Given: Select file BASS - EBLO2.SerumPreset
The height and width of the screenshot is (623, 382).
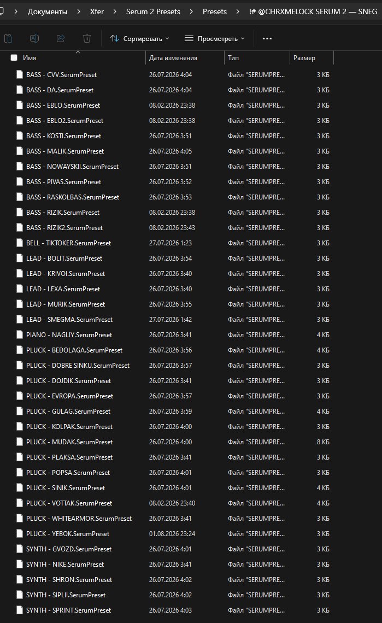Looking at the screenshot, I should (65, 120).
